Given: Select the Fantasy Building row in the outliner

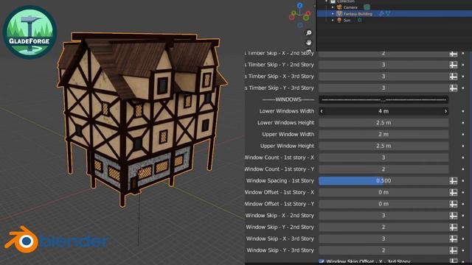Looking at the screenshot, I should tap(395, 14).
